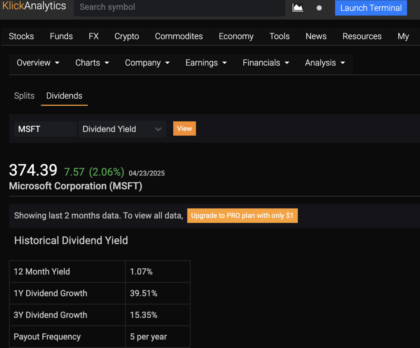Click the MSFT ticker input field
Screen dimensions: 420x348
click(45, 129)
